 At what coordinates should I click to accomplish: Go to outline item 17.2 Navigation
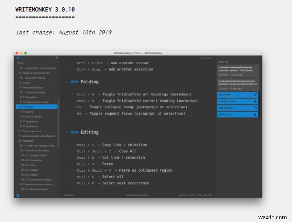(x=28, y=97)
